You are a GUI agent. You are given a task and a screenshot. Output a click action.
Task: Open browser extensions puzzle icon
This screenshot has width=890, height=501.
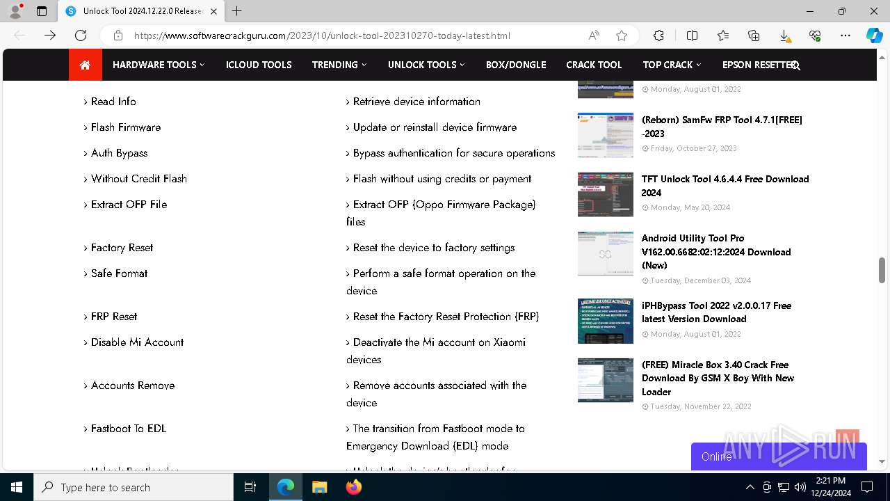click(658, 35)
